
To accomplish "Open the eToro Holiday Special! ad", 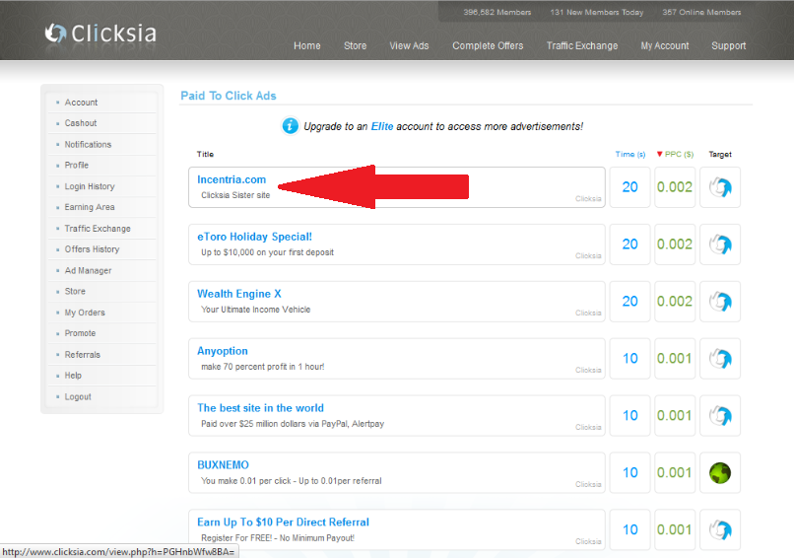I will (x=254, y=237).
